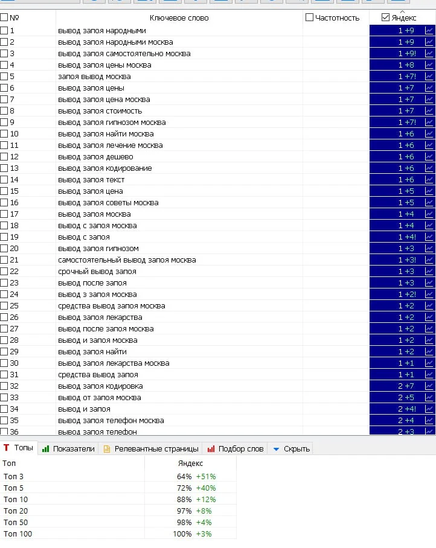Image resolution: width=436 pixels, height=548 pixels.
Task: Check the select-all № header checkbox
Action: click(4, 18)
